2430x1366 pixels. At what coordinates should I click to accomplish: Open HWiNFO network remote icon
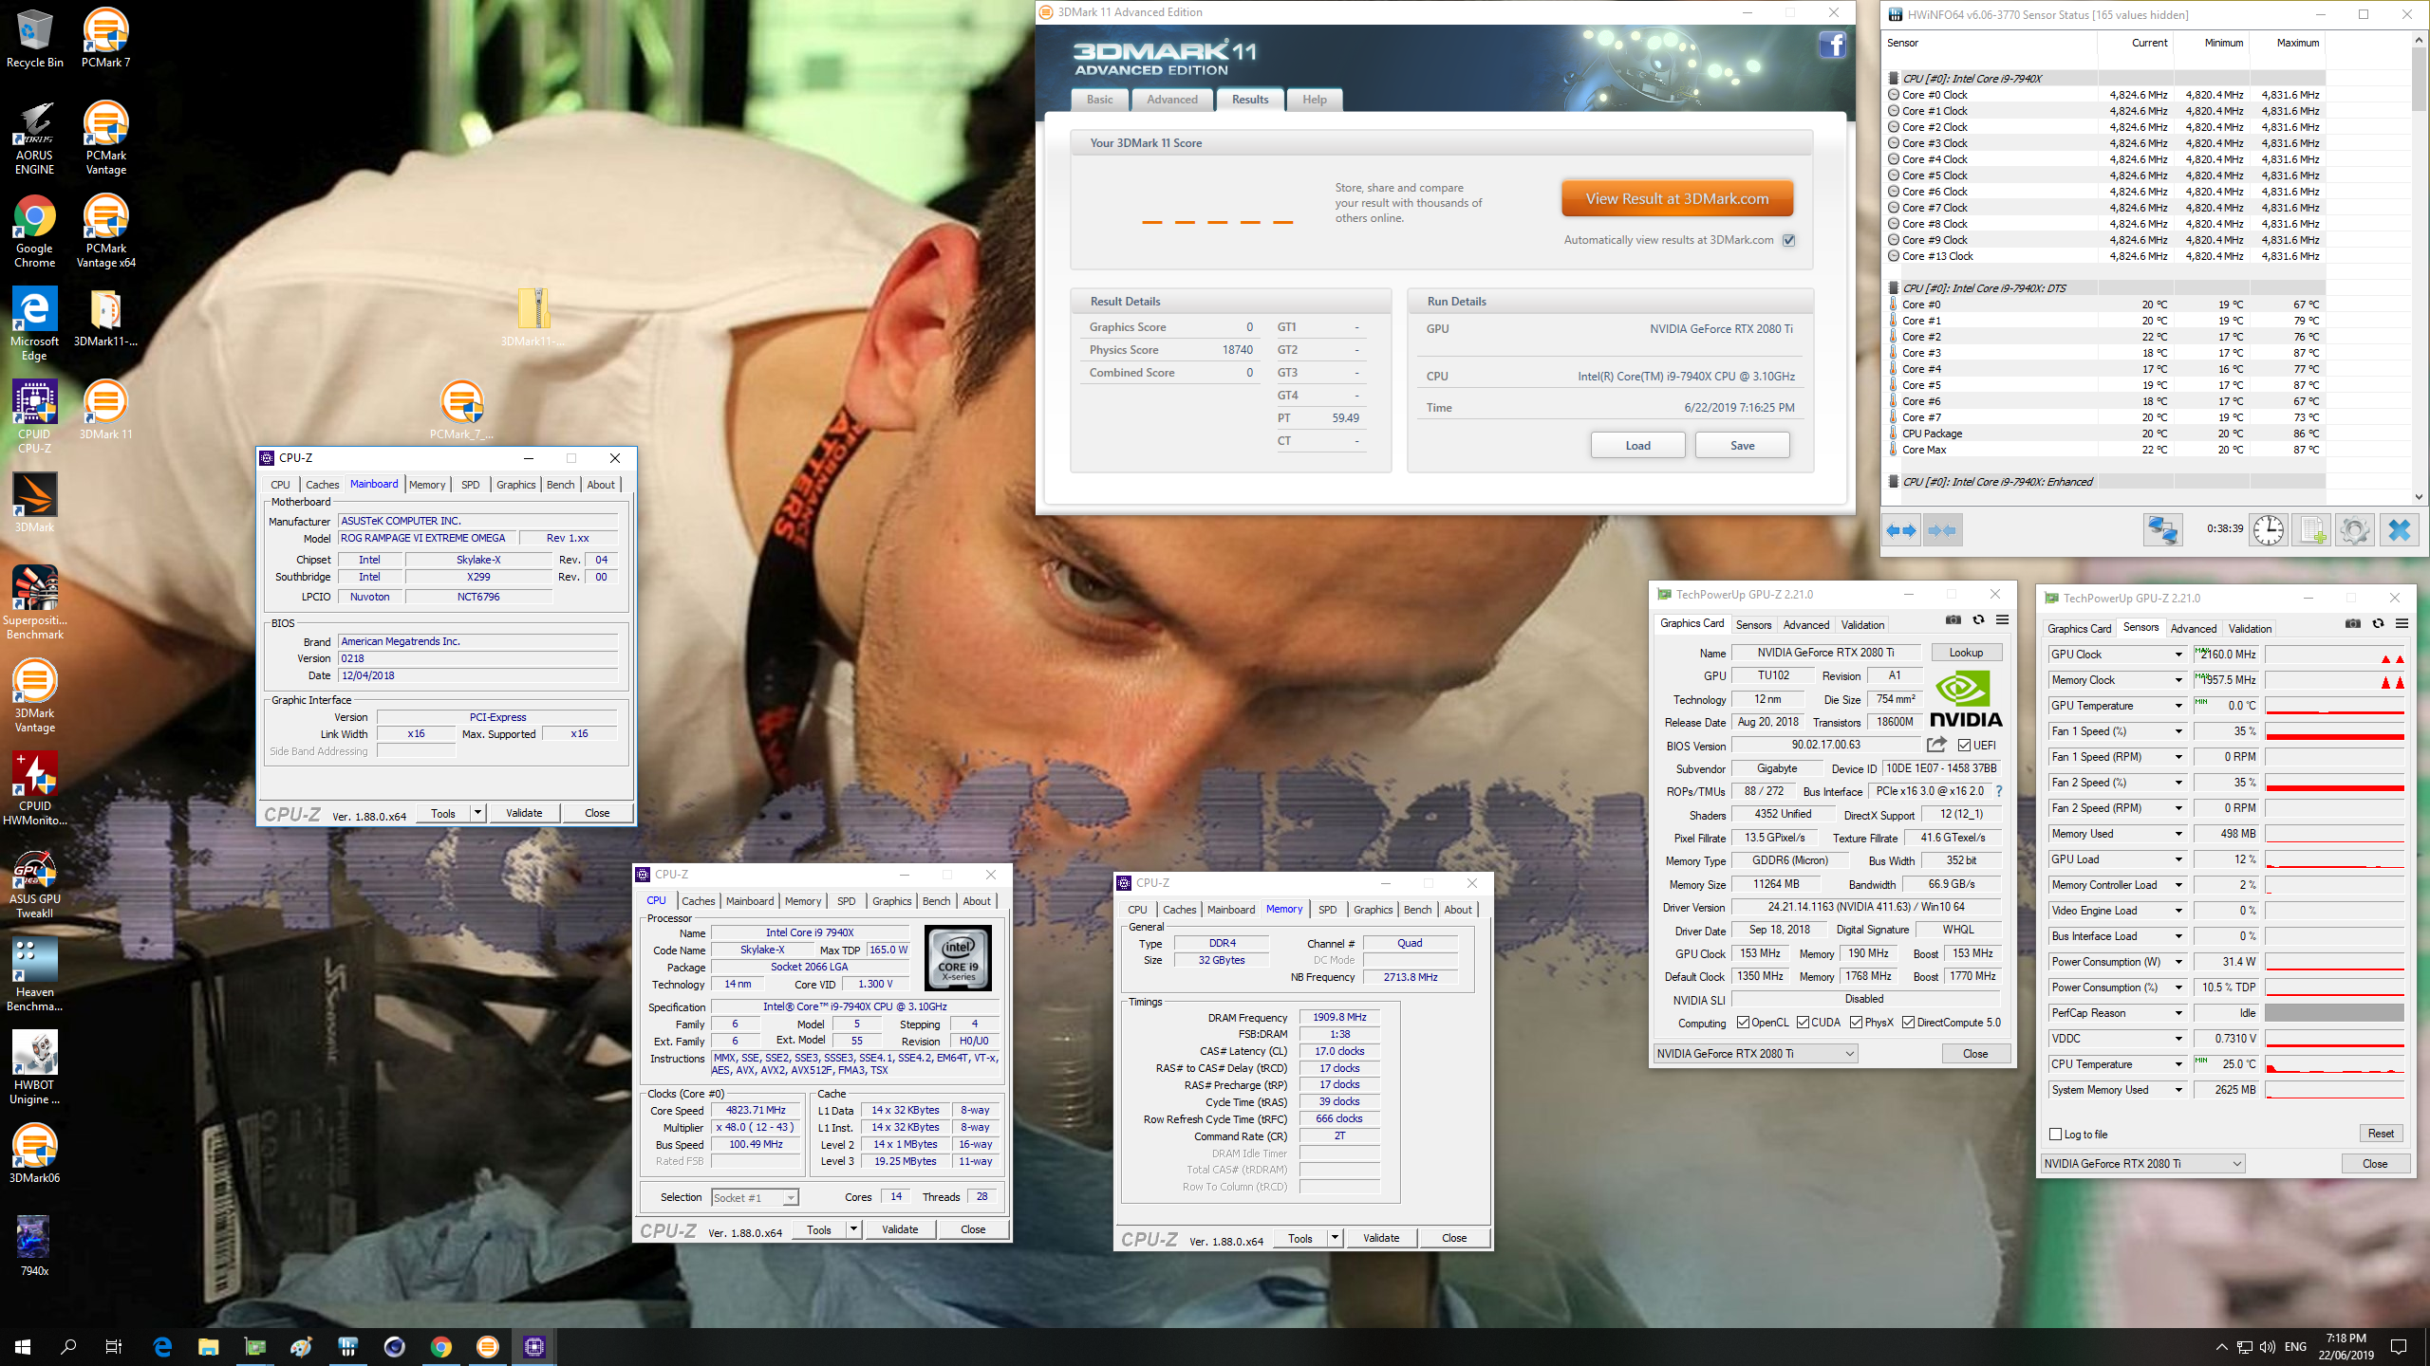2163,529
